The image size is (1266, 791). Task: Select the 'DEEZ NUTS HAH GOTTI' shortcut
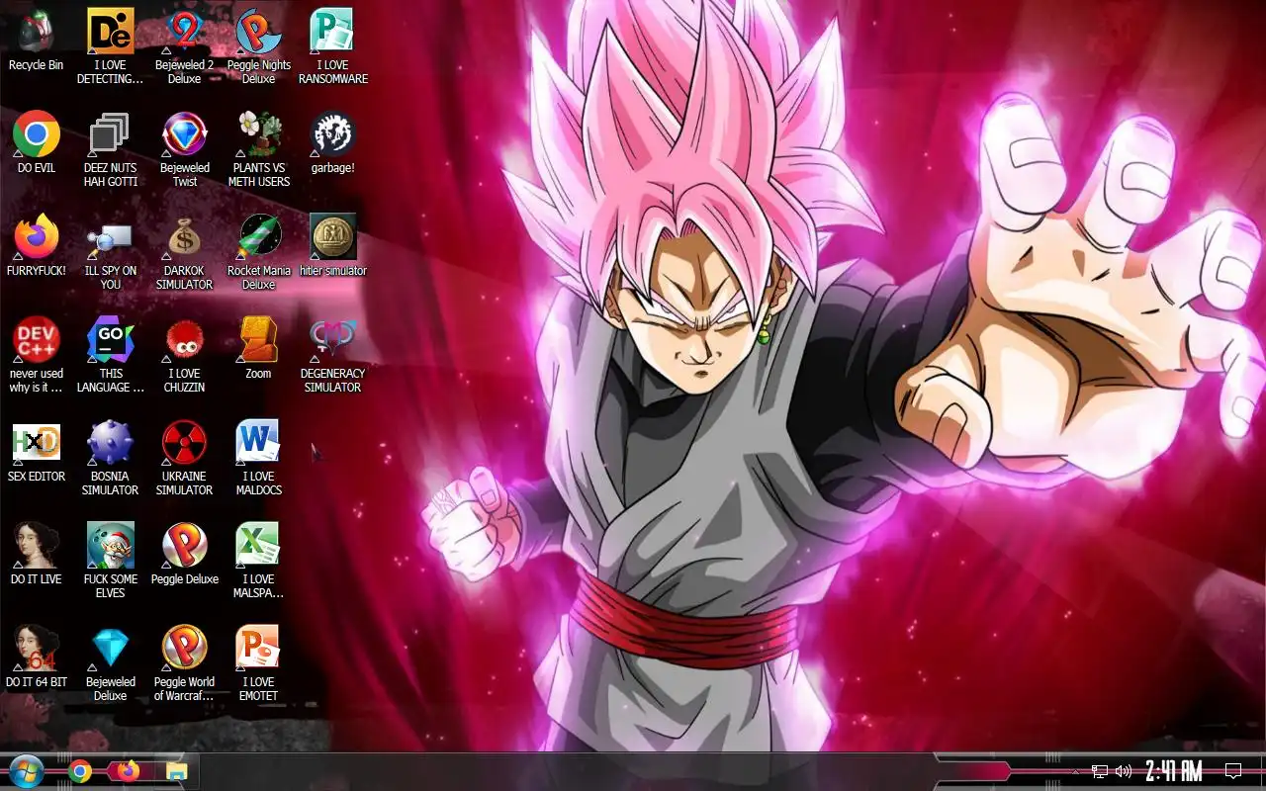click(x=110, y=149)
